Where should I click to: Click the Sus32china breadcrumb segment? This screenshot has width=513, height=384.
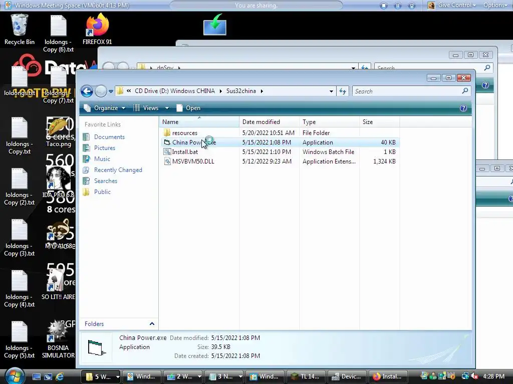241,91
